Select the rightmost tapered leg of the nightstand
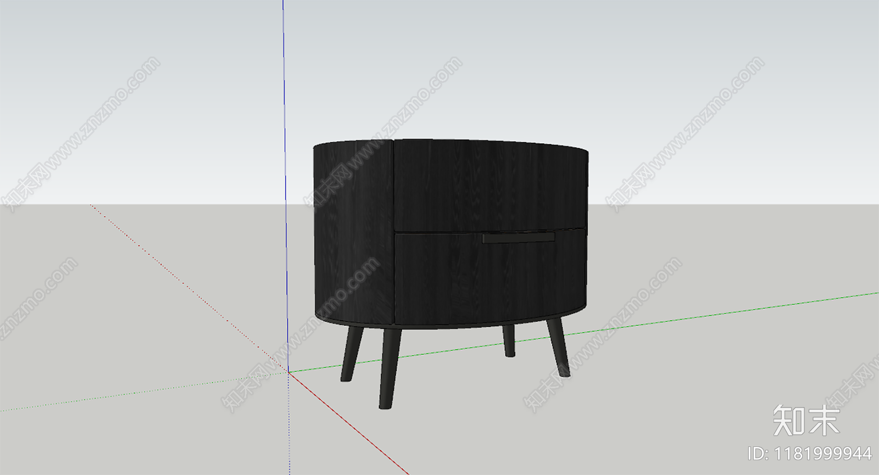 (558, 347)
